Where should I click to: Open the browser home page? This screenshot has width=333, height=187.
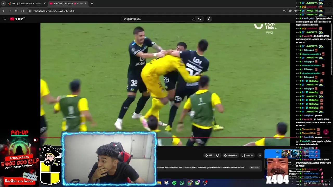22,11
